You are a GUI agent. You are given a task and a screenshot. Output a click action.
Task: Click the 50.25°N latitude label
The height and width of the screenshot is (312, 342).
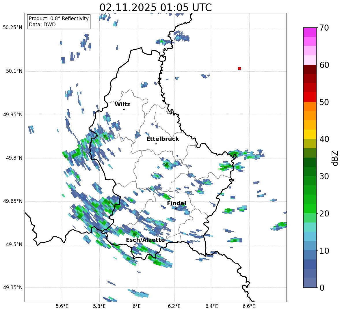(x=13, y=28)
